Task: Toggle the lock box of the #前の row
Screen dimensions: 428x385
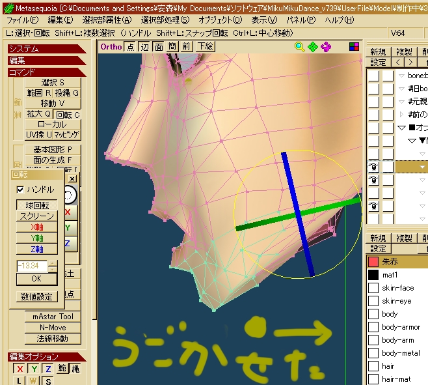Action: 388,115
